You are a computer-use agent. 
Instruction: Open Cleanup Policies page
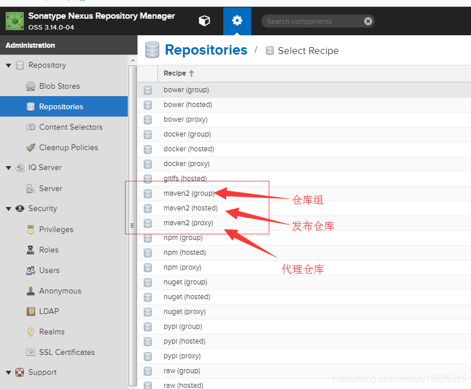[69, 148]
